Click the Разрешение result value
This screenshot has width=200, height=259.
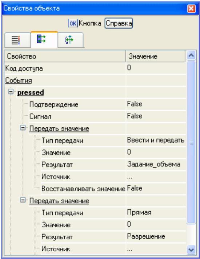pos(146,236)
